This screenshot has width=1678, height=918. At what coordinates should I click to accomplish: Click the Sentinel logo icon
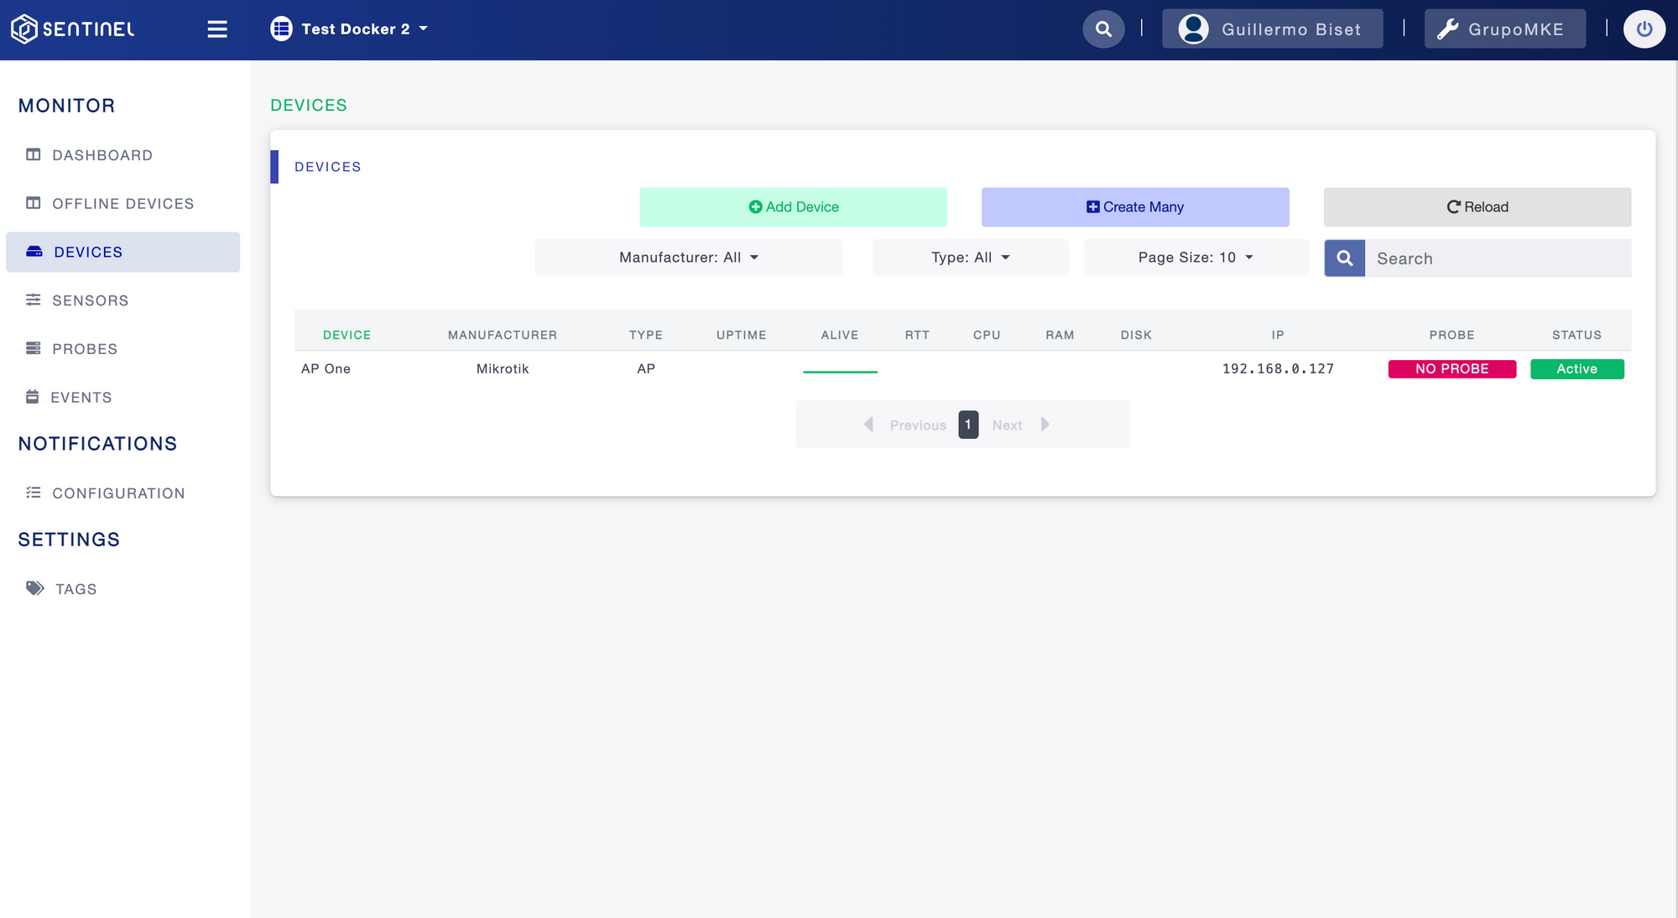pos(24,29)
